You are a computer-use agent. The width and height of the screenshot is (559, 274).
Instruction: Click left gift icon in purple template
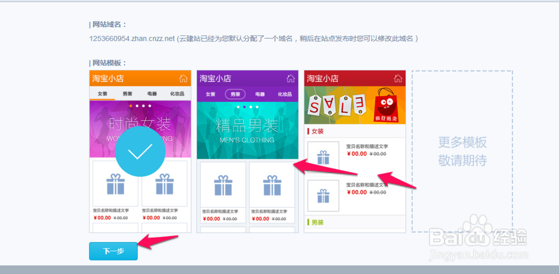click(x=223, y=185)
